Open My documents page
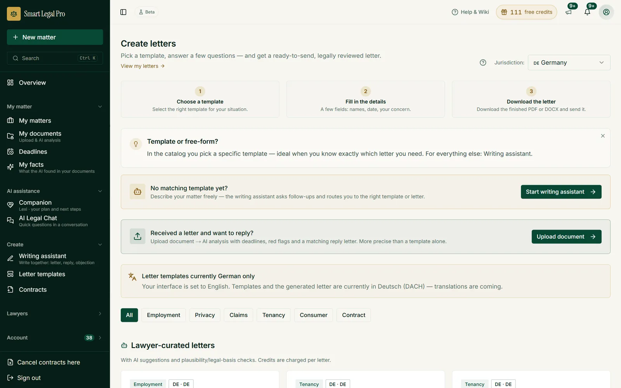The image size is (621, 388). (x=55, y=136)
